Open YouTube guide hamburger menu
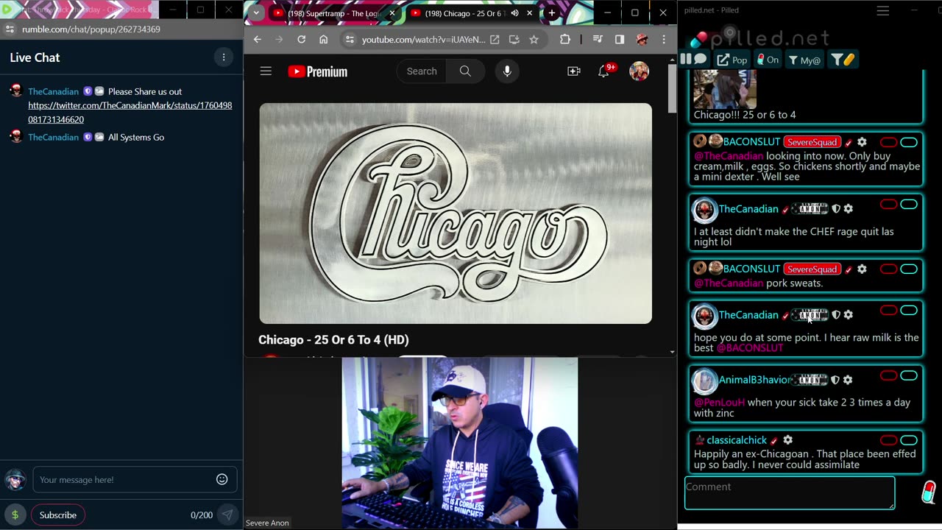942x530 pixels. point(266,71)
